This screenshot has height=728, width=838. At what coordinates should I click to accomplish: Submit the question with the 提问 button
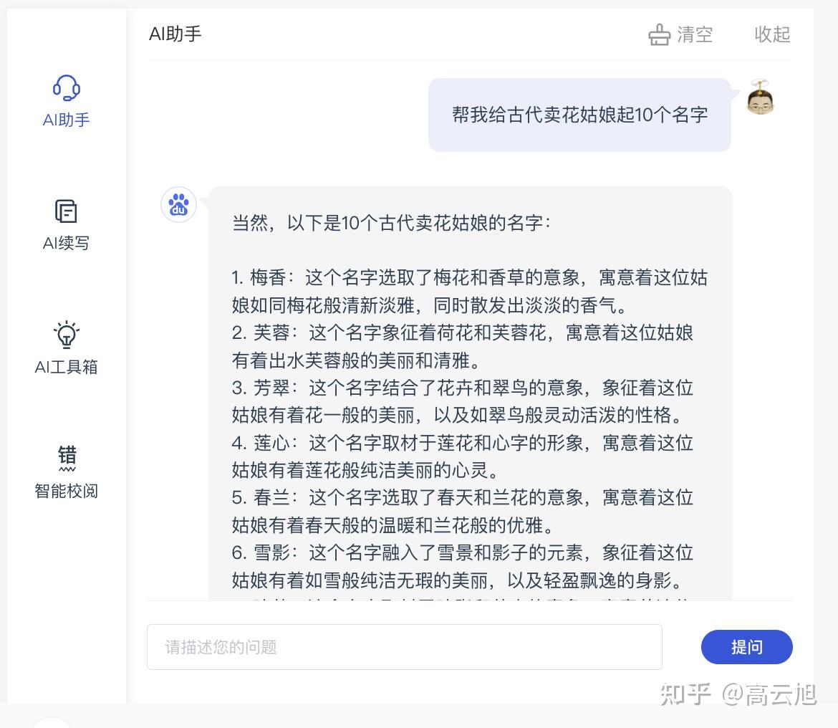coord(746,647)
